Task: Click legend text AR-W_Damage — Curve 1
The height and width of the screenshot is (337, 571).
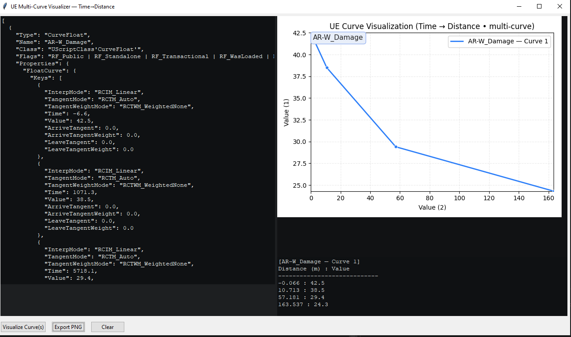Action: click(x=508, y=42)
